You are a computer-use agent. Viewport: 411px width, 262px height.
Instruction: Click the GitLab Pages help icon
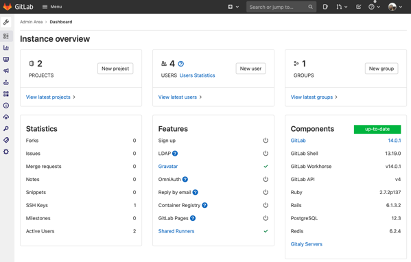pos(193,218)
